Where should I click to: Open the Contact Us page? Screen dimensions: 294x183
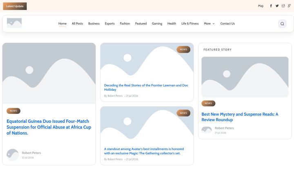click(227, 24)
